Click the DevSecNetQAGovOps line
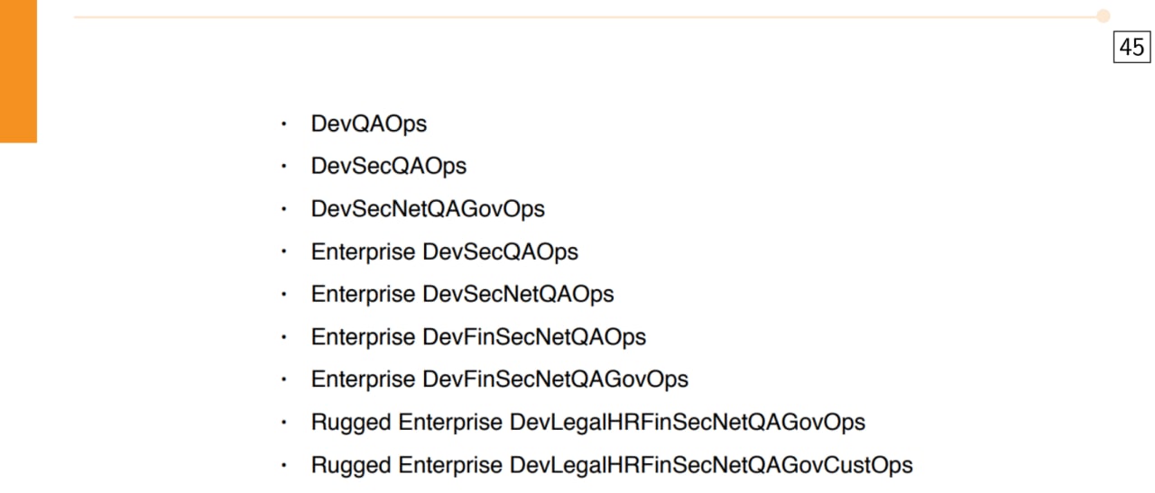 coord(428,209)
